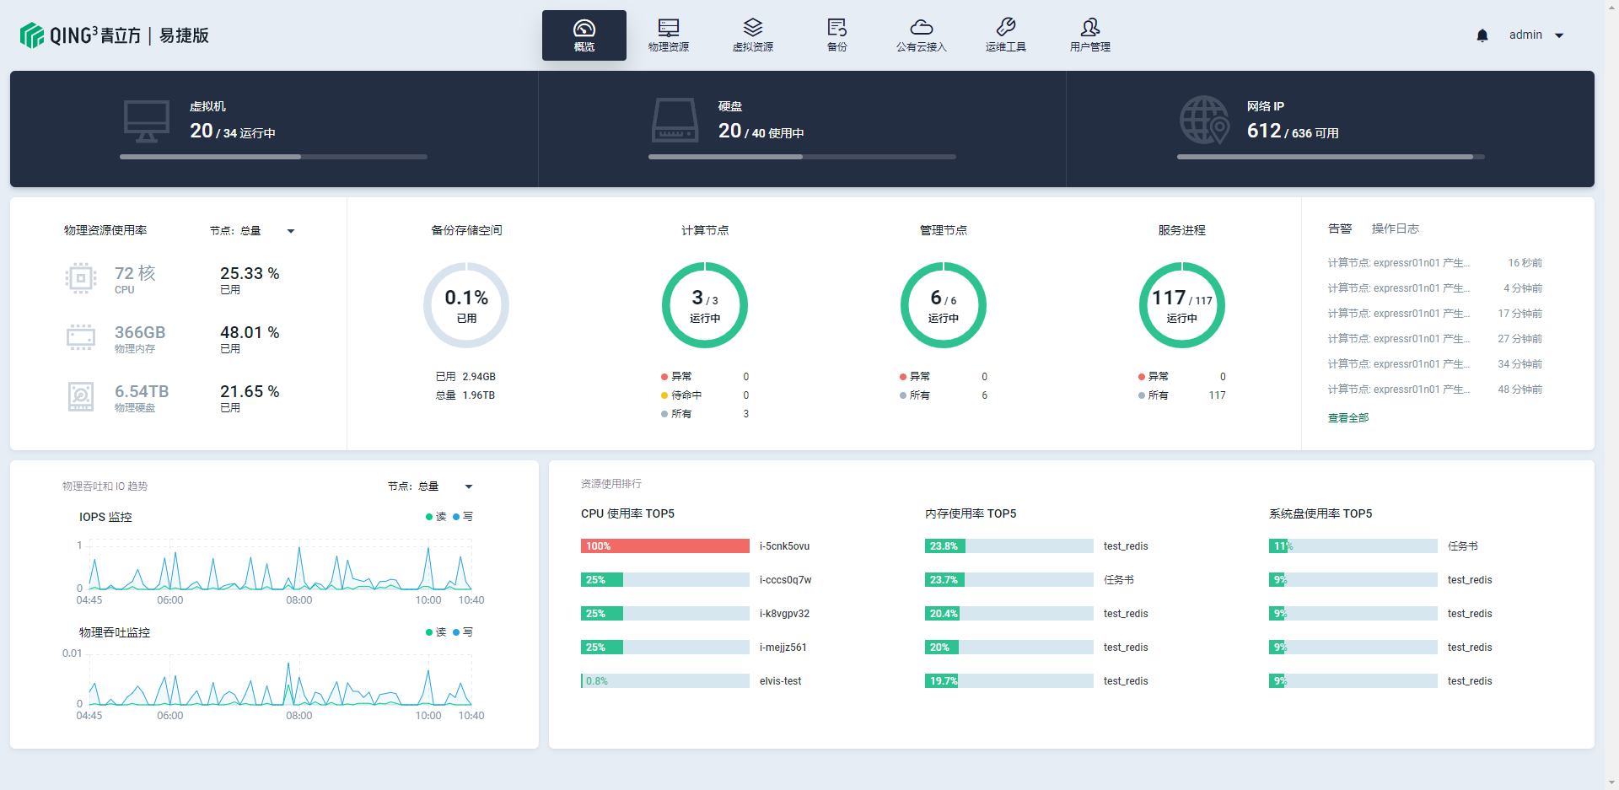Screen dimensions: 1619x790
Task: Expand the admin user dropdown
Action: [1536, 35]
